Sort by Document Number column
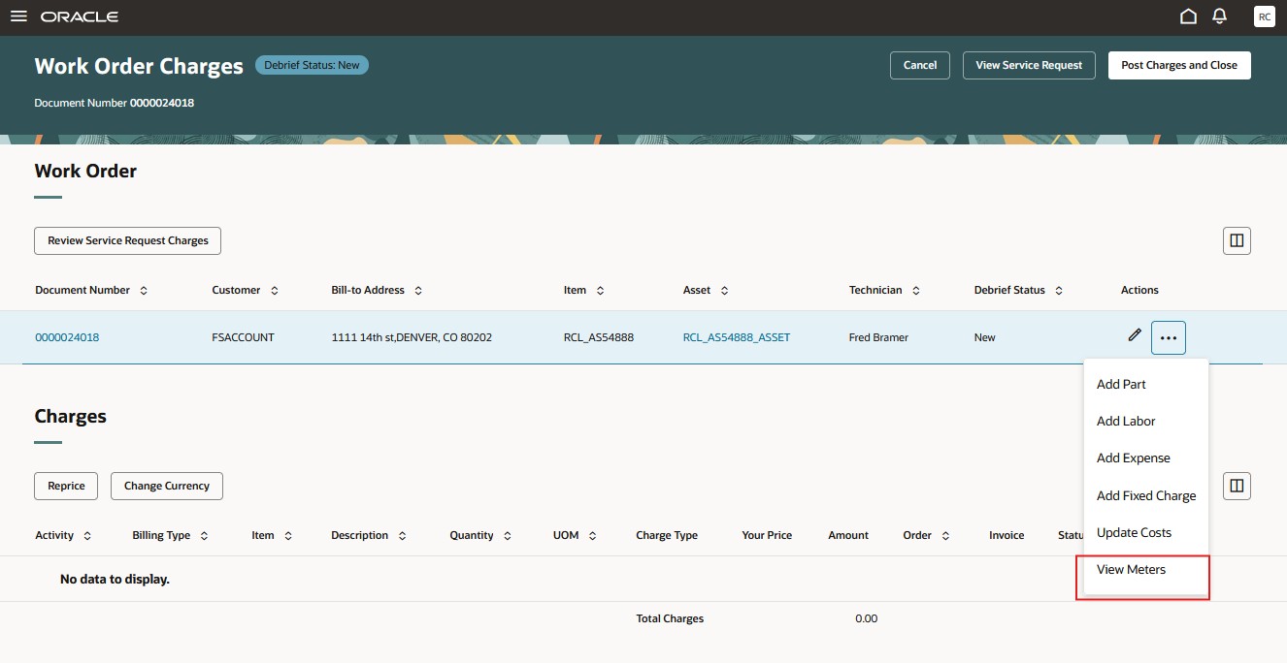 [x=144, y=290]
